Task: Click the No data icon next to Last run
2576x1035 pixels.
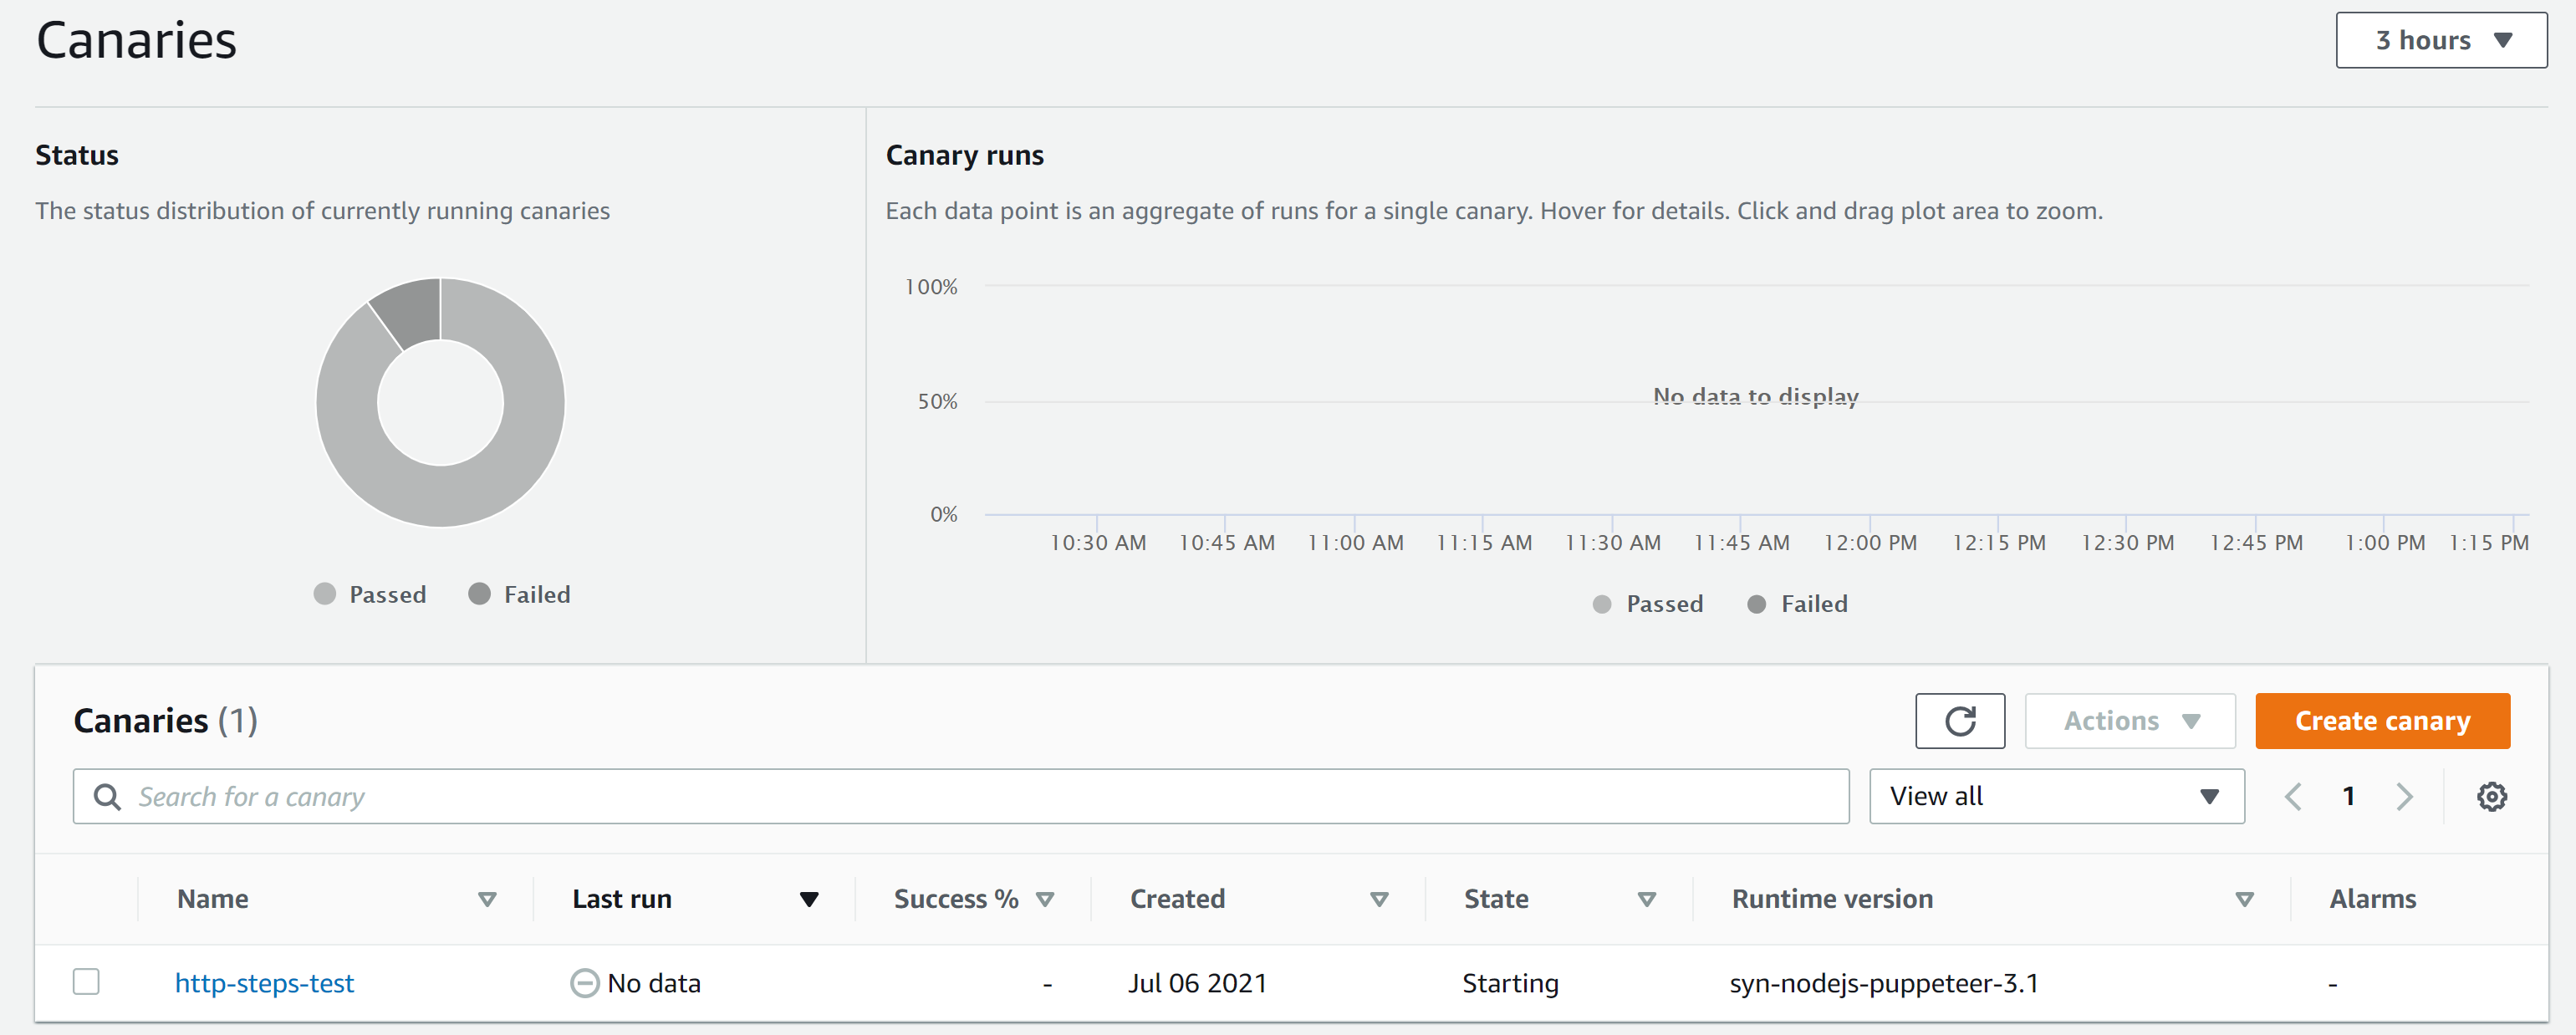Action: click(x=584, y=983)
